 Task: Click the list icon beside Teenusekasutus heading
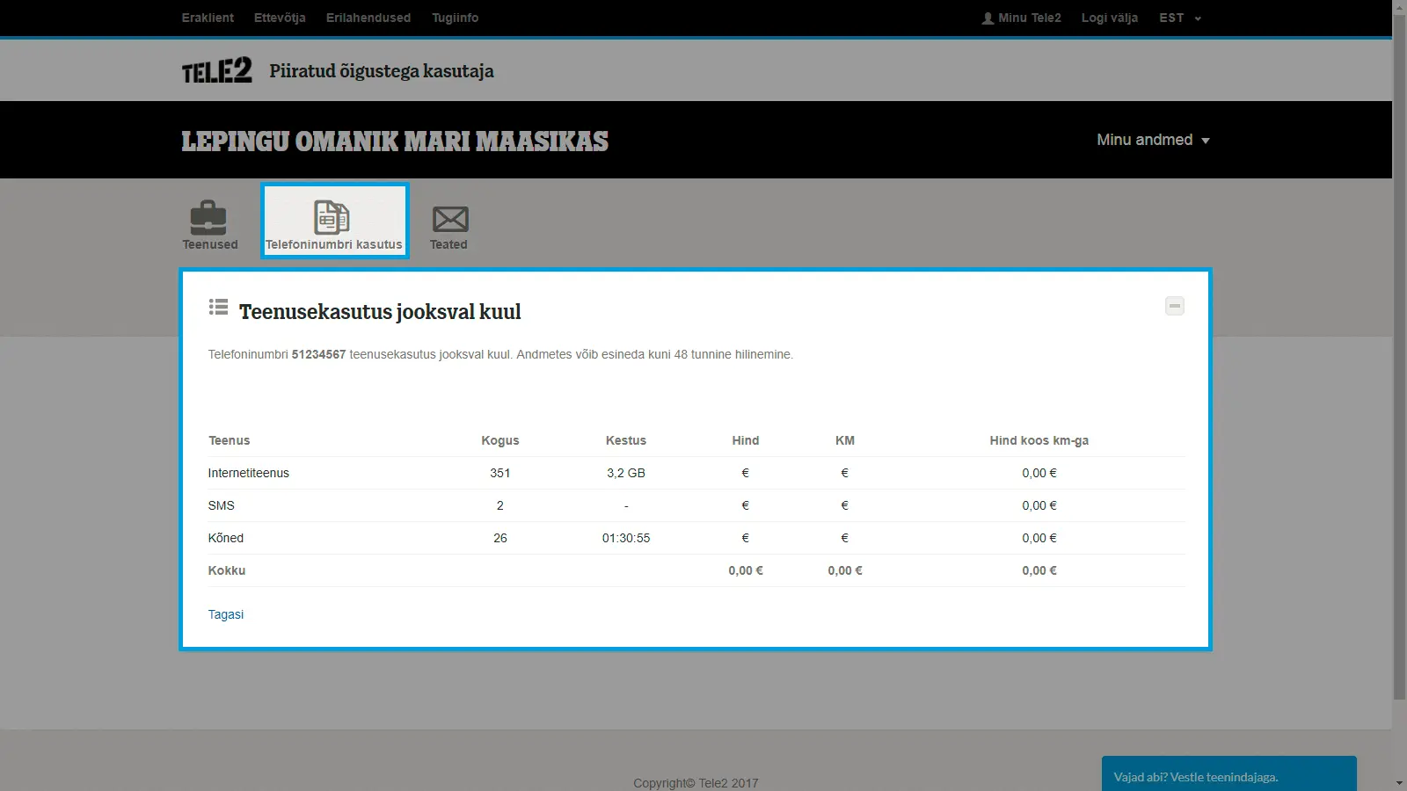pos(218,307)
